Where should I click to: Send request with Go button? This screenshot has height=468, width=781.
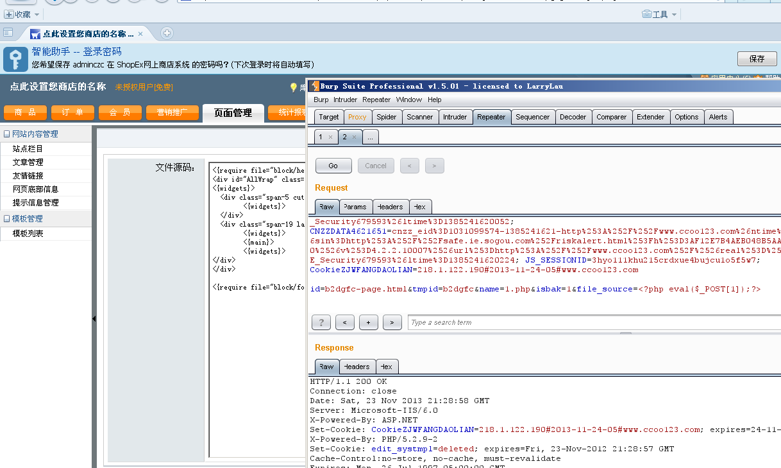(x=333, y=166)
